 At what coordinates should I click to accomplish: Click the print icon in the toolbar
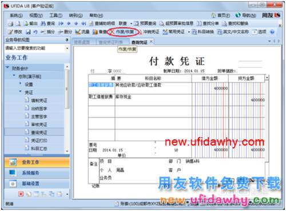coord(11,24)
